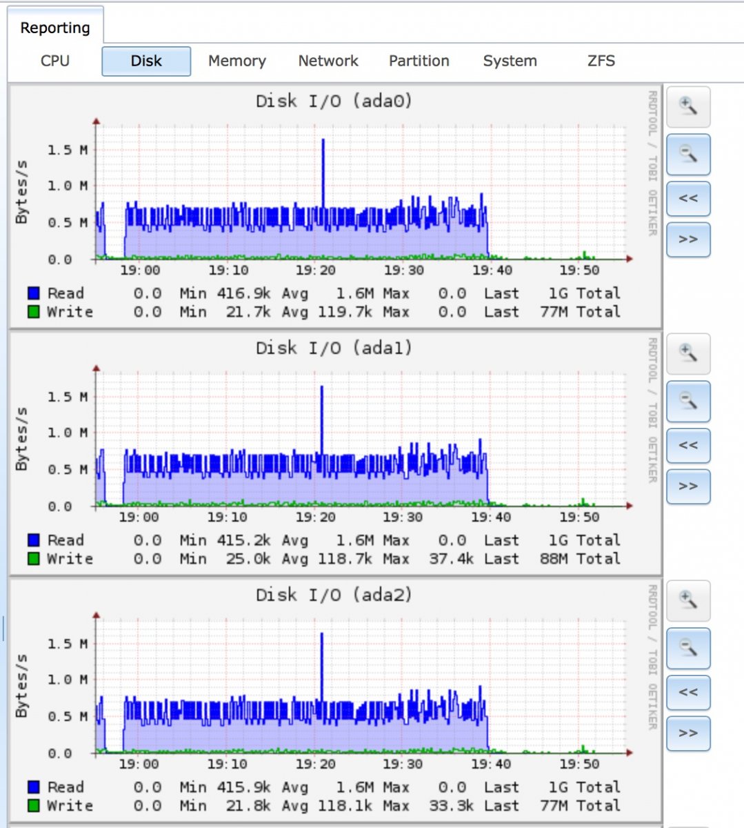The width and height of the screenshot is (744, 828).
Task: Click '25.0k' write average for ada1
Action: [x=248, y=559]
